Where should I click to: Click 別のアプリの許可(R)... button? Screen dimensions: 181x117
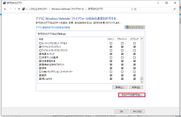pos(132,95)
